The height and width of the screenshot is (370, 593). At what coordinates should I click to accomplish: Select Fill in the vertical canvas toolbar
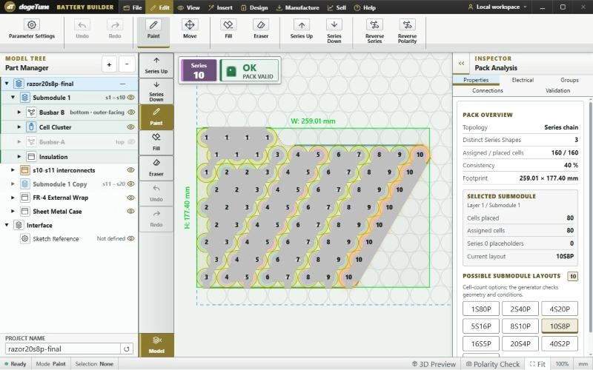(156, 142)
